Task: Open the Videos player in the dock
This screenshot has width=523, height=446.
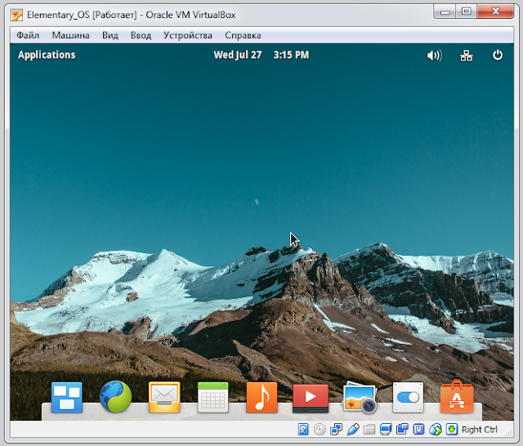Action: click(311, 399)
